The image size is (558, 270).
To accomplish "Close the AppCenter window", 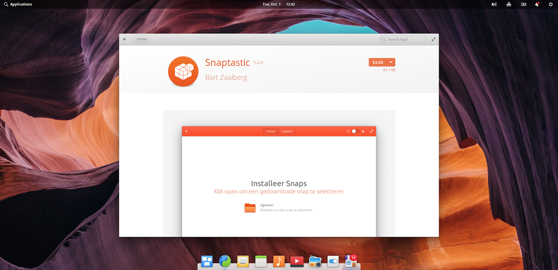I will [124, 39].
